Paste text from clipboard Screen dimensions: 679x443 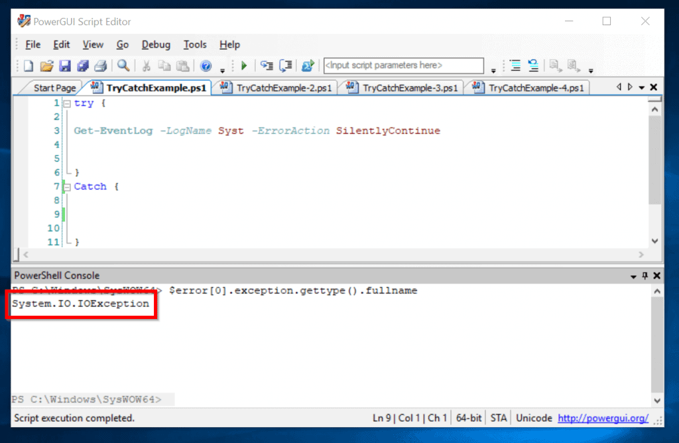(182, 66)
